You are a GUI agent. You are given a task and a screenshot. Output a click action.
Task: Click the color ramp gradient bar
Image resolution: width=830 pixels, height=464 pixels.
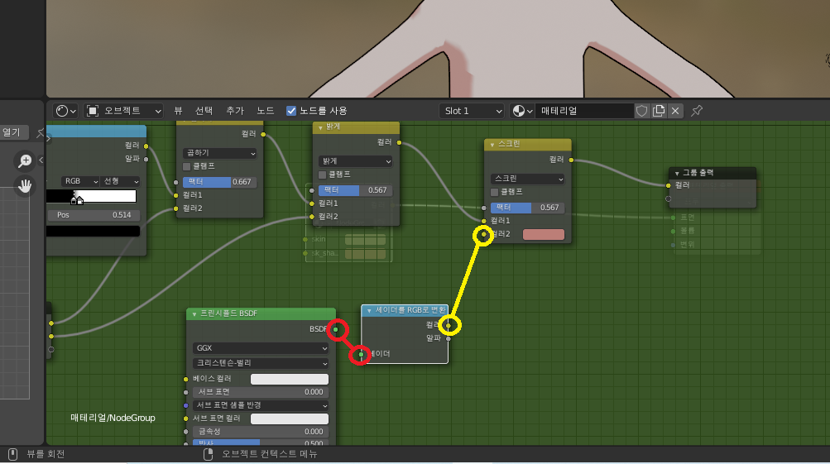(91, 196)
